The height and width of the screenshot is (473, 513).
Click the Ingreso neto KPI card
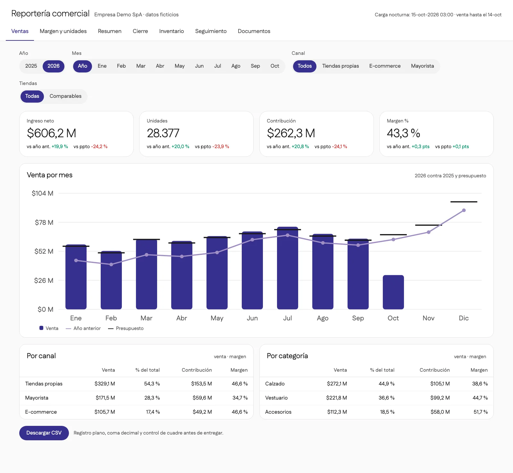pyautogui.click(x=76, y=134)
